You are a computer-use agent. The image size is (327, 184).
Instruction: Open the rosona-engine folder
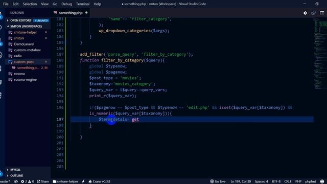[25, 80]
